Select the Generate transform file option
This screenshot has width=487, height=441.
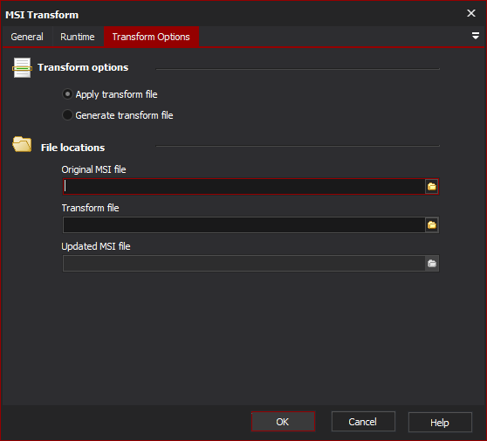pyautogui.click(x=67, y=115)
